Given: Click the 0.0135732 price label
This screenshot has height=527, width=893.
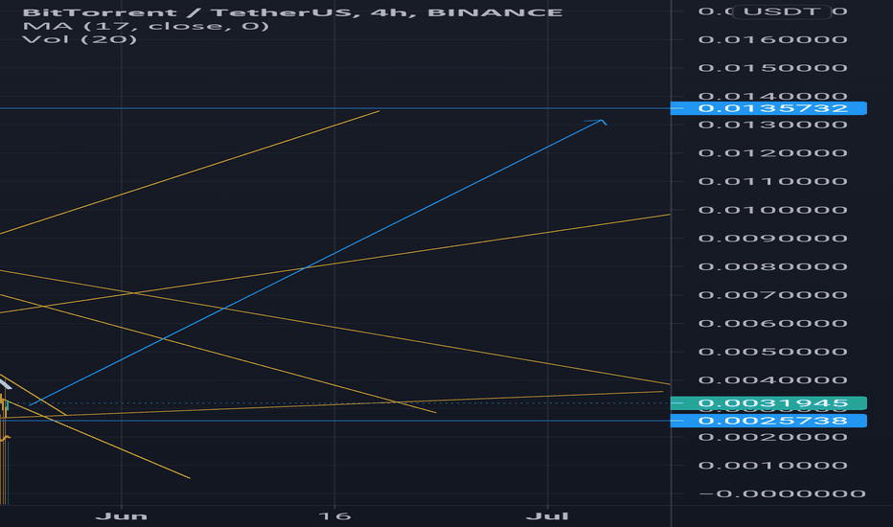Looking at the screenshot, I should tap(768, 108).
